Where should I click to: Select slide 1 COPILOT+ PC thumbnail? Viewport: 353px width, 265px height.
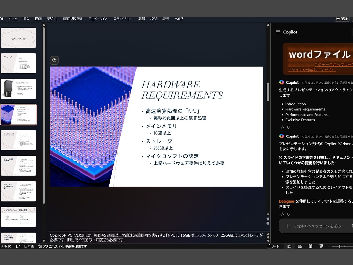(x=18, y=38)
